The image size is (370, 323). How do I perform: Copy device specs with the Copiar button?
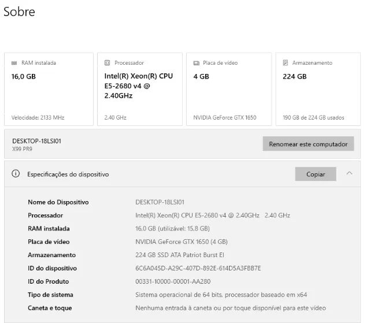point(315,174)
